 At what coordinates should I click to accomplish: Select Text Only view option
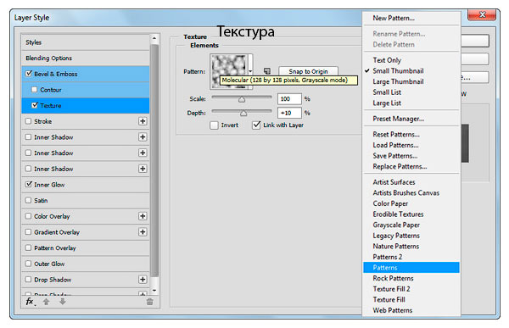(387, 60)
